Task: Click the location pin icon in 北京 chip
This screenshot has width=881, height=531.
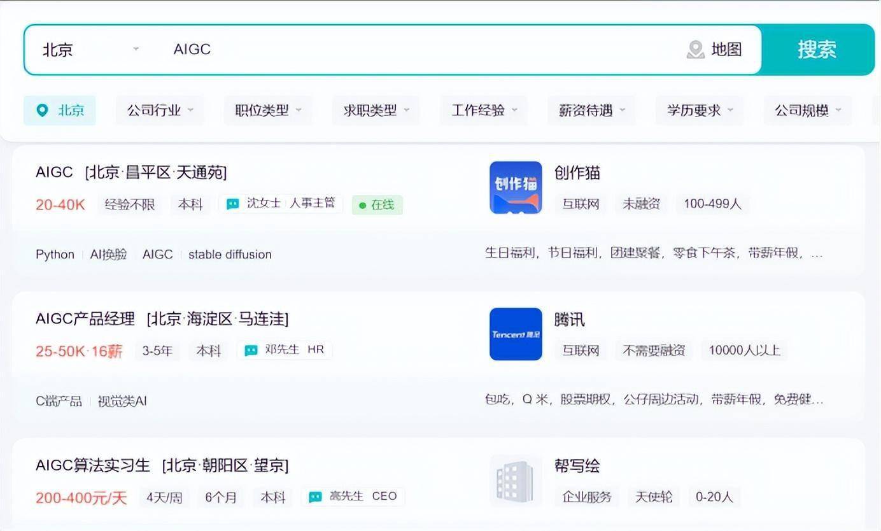Action: (43, 111)
